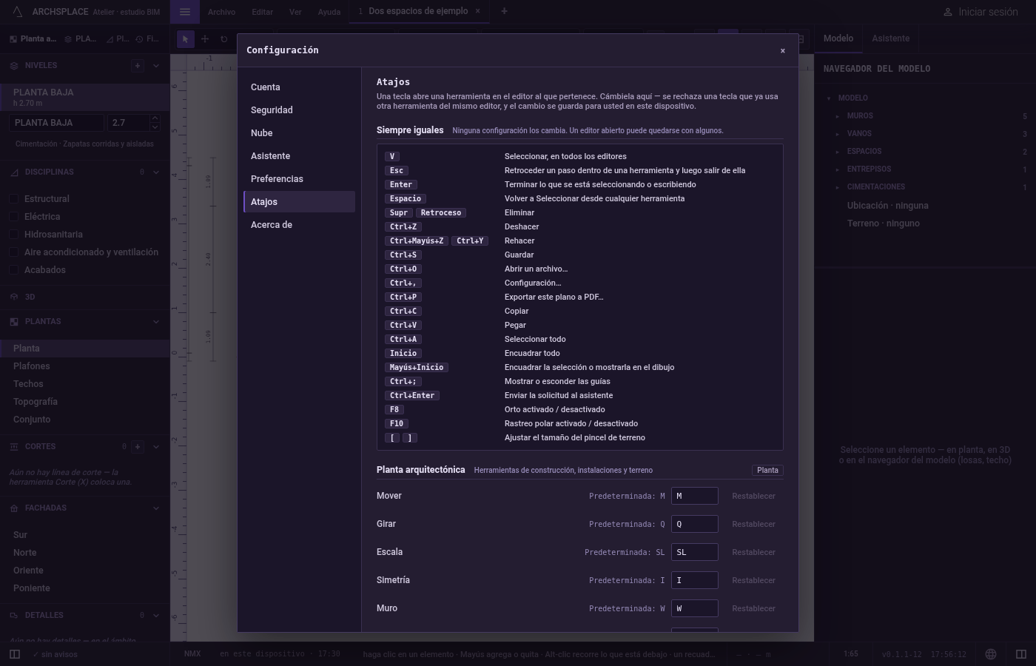The image size is (1036, 666).
Task: Enable the Acabados discipline checkbox
Action: click(x=13, y=270)
